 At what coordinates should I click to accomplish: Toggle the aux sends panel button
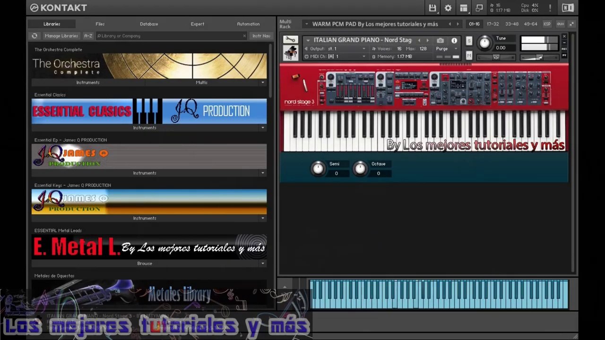561,24
